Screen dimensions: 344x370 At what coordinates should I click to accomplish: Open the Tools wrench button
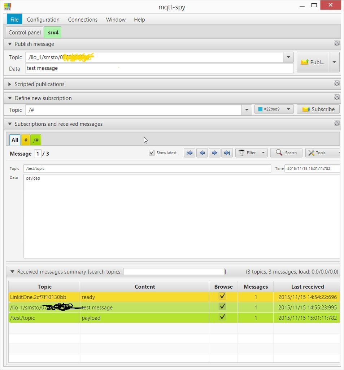pyautogui.click(x=322, y=153)
